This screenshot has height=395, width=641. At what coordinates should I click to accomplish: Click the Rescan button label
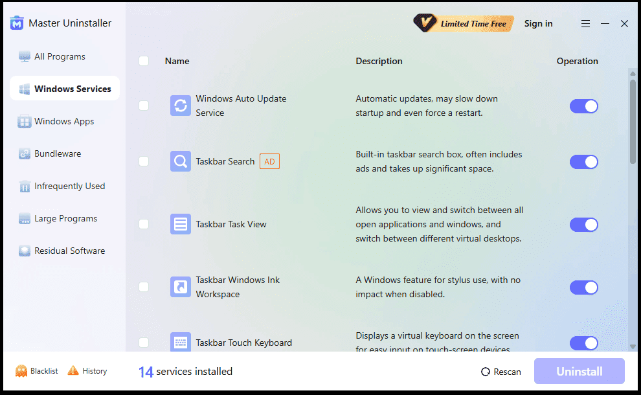coord(508,372)
